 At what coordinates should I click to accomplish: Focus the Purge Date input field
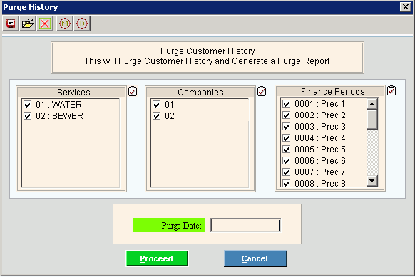pos(245,226)
